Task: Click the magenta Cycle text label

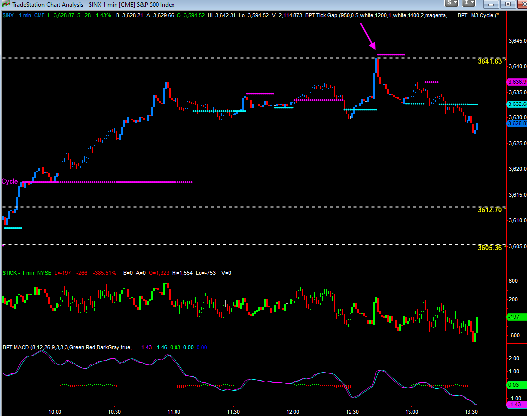Action: (10, 182)
